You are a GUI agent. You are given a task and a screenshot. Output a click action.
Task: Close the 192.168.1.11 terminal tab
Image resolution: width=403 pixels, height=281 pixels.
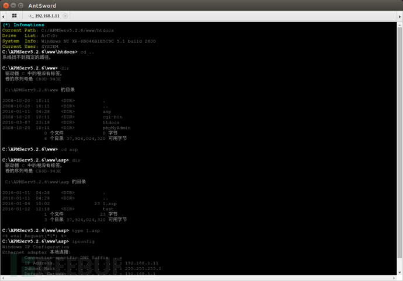[x=65, y=16]
